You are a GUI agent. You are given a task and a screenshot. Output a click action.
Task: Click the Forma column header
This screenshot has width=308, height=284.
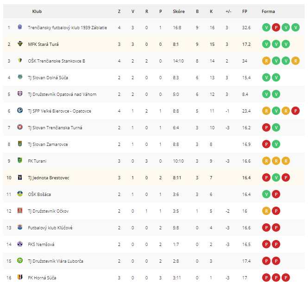[x=268, y=12]
